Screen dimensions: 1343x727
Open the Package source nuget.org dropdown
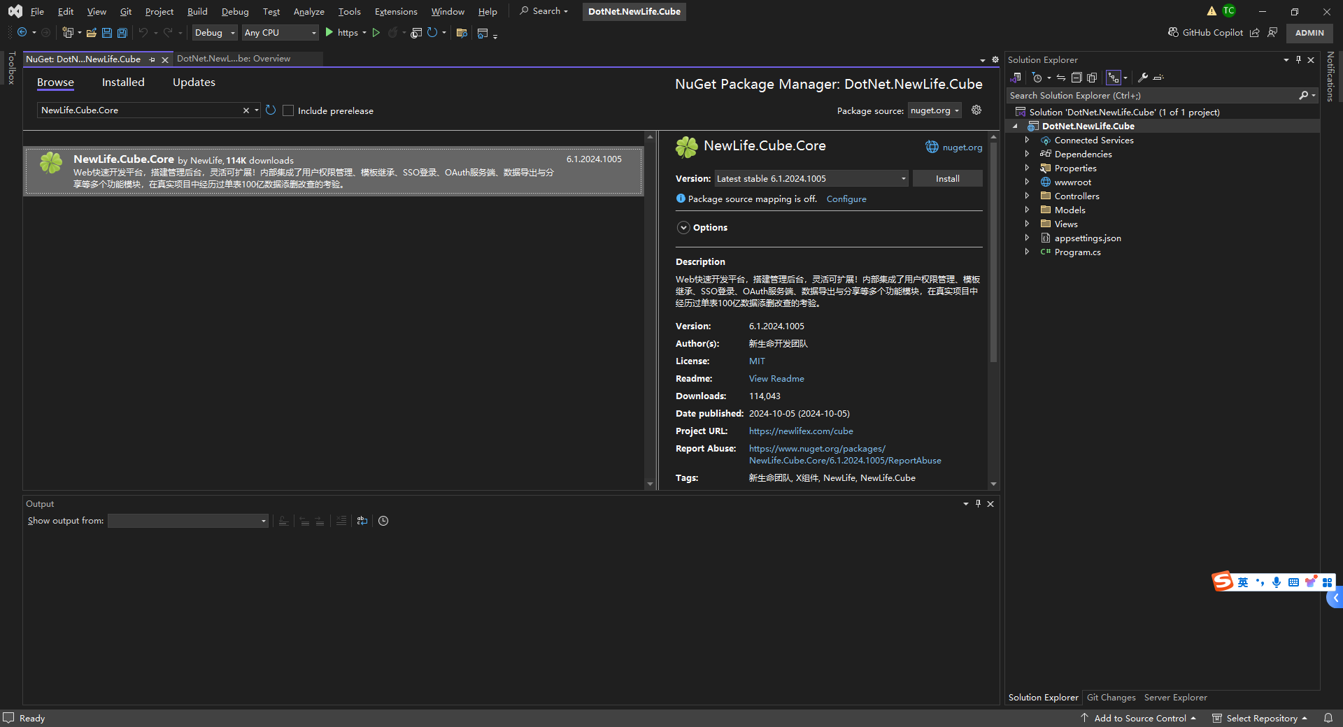click(935, 110)
